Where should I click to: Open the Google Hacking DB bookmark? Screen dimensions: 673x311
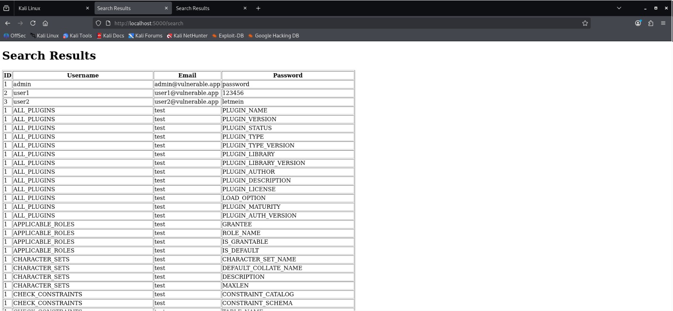click(x=273, y=36)
